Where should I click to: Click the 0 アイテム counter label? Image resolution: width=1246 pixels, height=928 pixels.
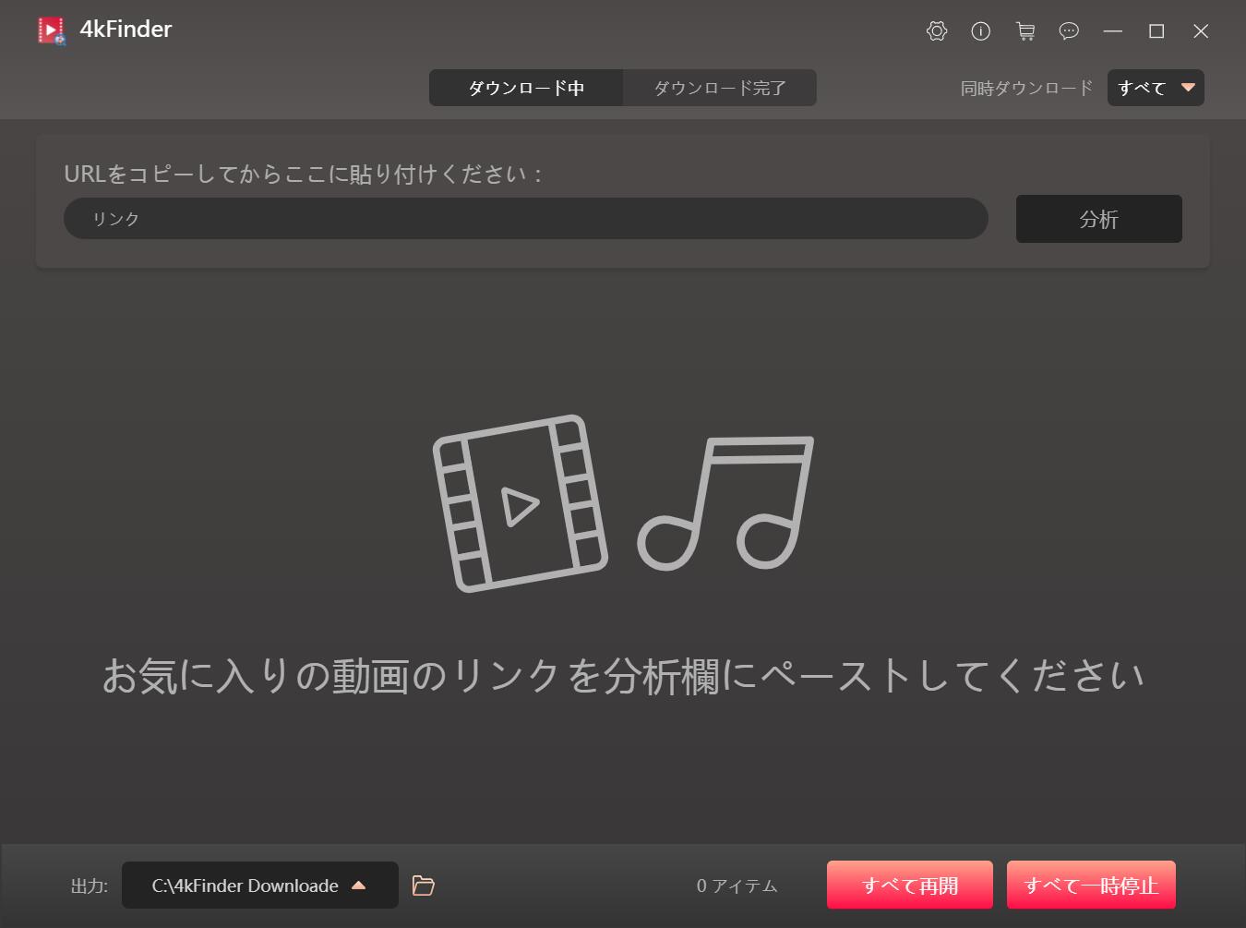[x=737, y=886]
